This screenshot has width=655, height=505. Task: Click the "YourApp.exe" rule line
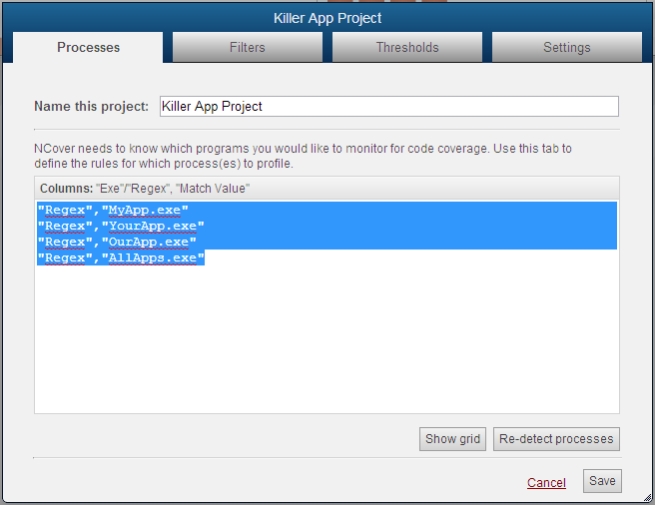122,227
